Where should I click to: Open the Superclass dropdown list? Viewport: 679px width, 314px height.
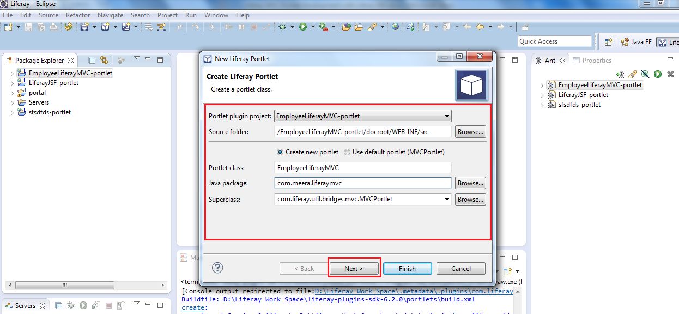tap(447, 199)
